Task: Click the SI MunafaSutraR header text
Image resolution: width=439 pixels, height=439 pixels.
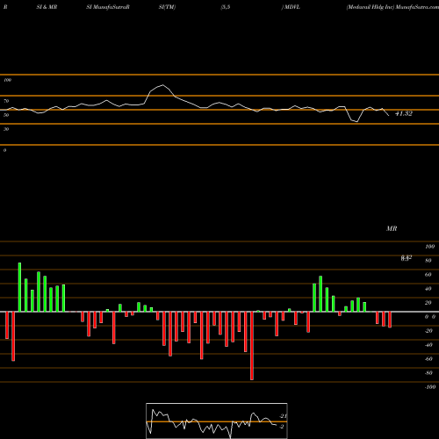Action: tap(108, 7)
